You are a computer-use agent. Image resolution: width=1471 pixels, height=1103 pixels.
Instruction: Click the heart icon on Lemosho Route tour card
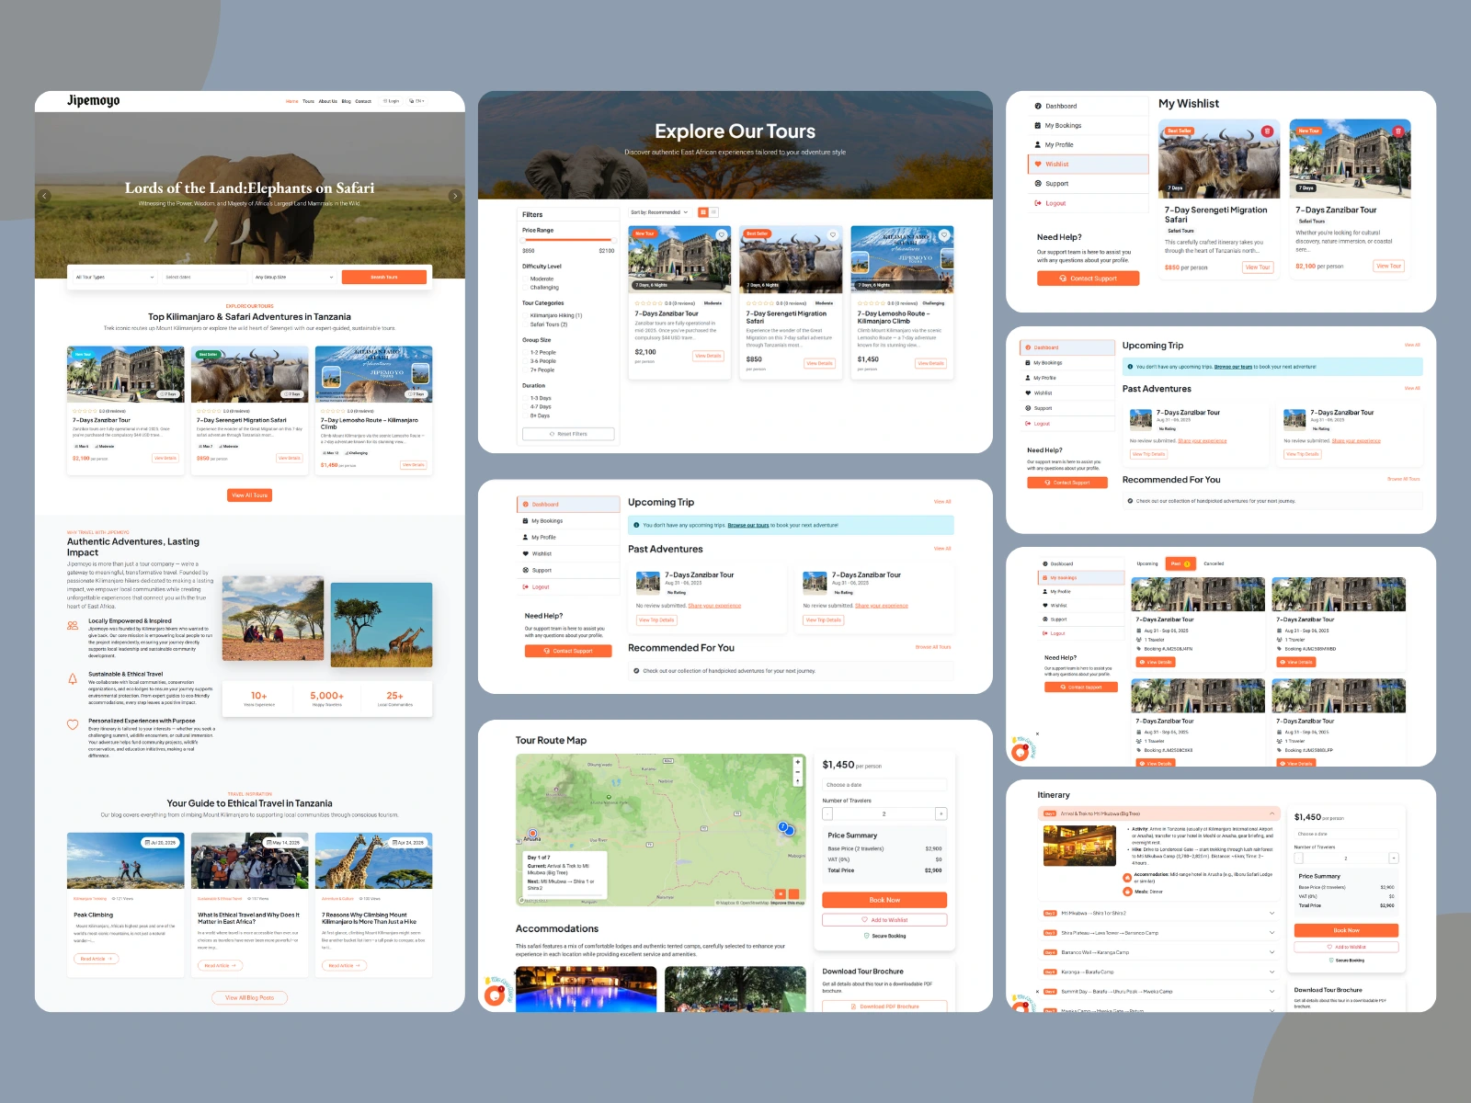(x=944, y=235)
